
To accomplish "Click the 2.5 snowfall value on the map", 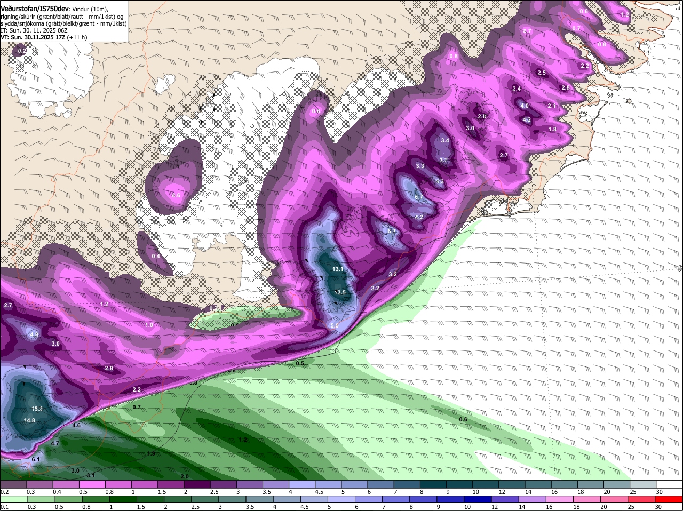I will point(542,73).
